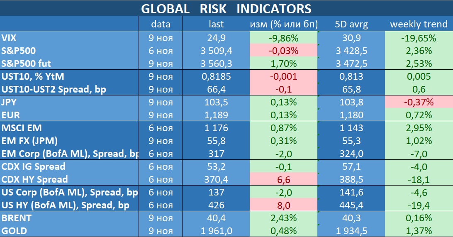453x237 pixels.
Task: Select the VIX change cell showing -9,86%
Action: pyautogui.click(x=283, y=38)
